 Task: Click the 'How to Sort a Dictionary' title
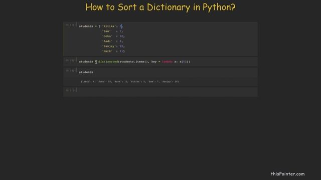[160, 7]
